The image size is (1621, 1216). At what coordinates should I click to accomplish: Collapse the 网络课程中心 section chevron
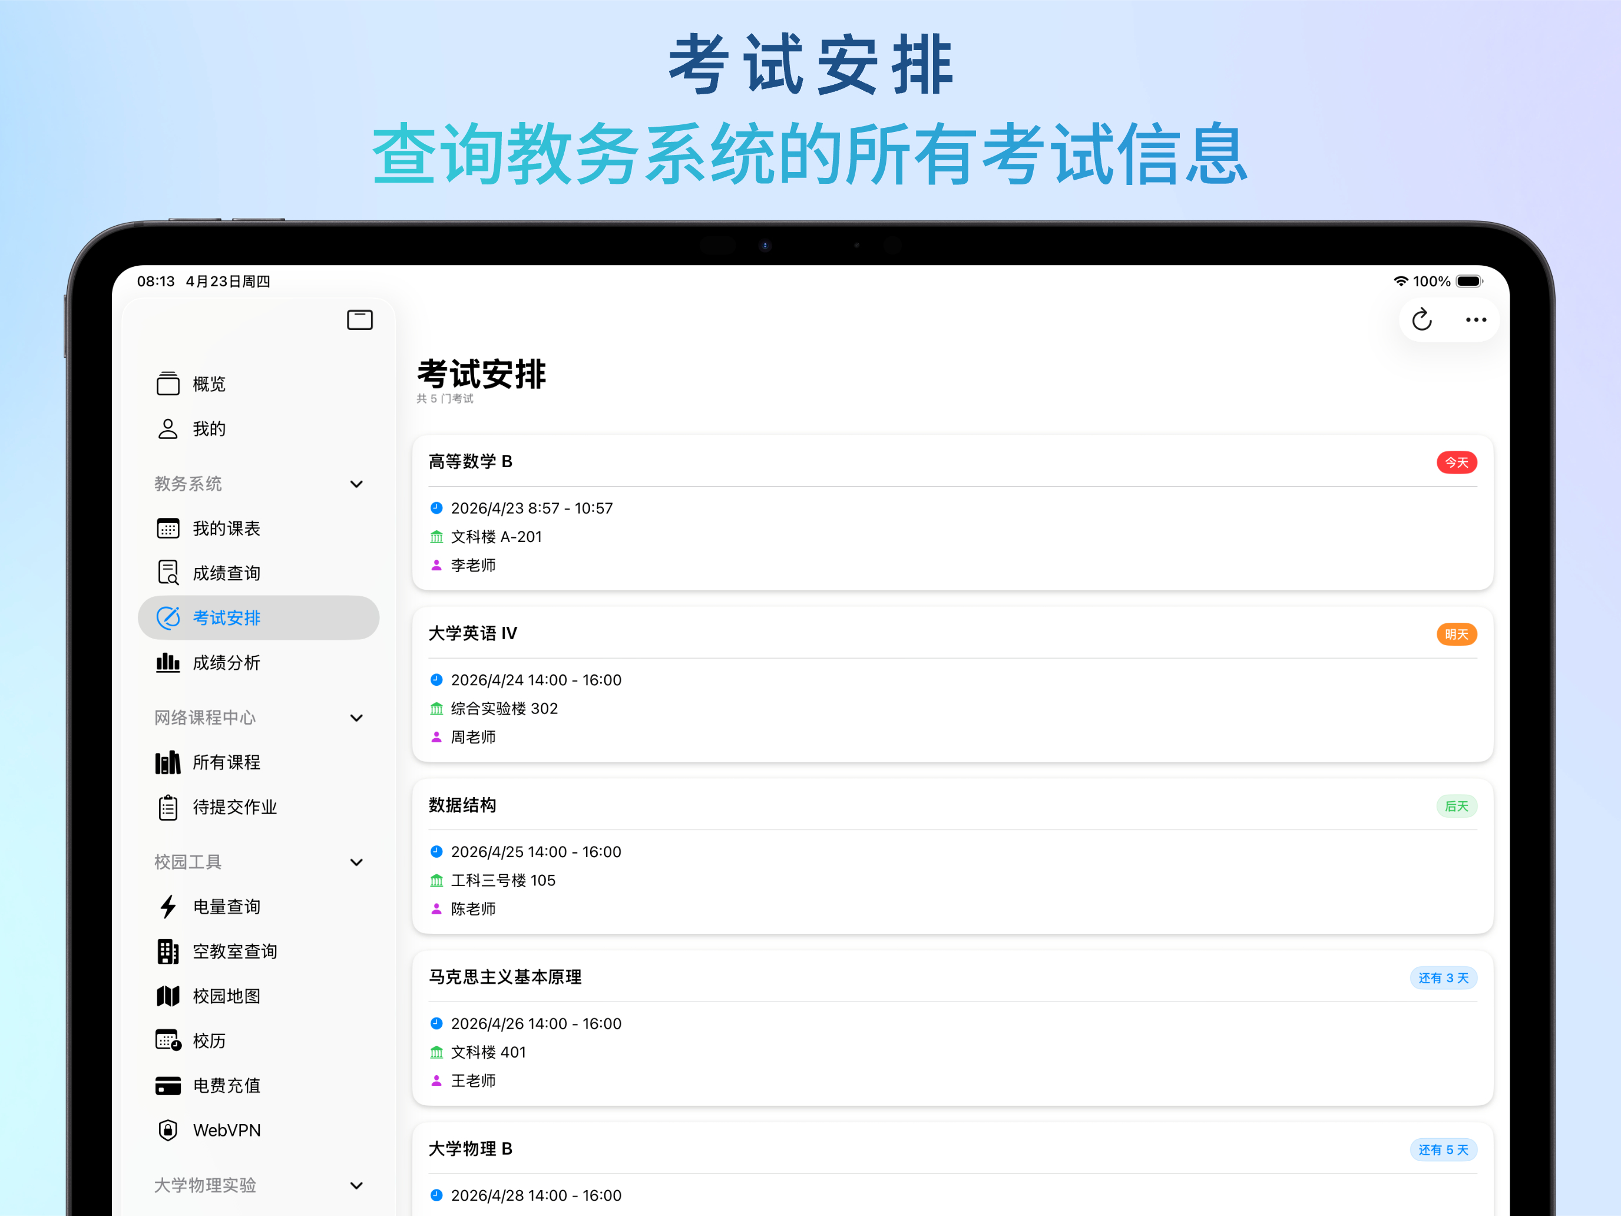356,718
